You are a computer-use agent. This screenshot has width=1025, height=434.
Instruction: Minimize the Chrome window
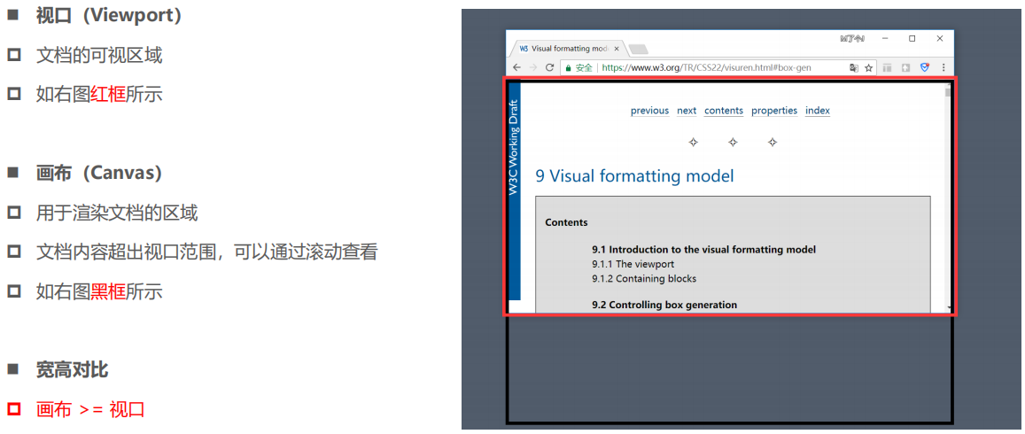pos(884,39)
